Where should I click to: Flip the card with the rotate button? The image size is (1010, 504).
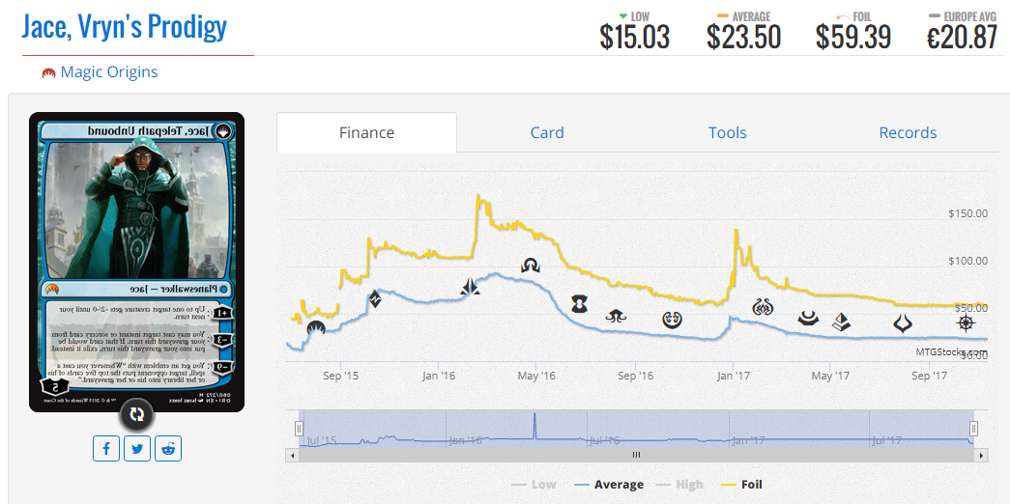tap(136, 414)
